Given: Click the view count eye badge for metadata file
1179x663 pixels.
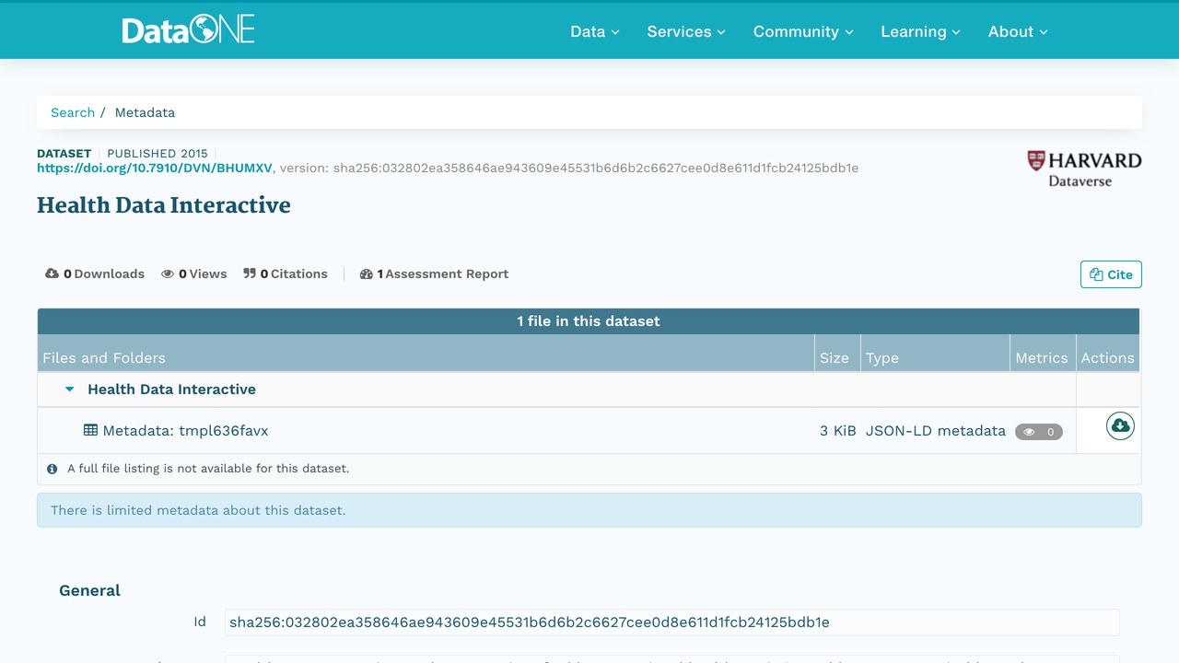Looking at the screenshot, I should pos(1039,431).
